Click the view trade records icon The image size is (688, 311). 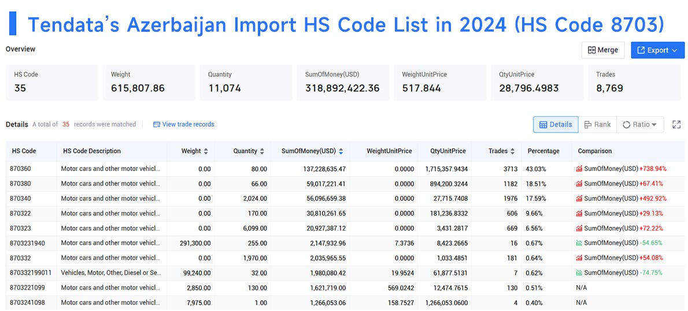156,125
